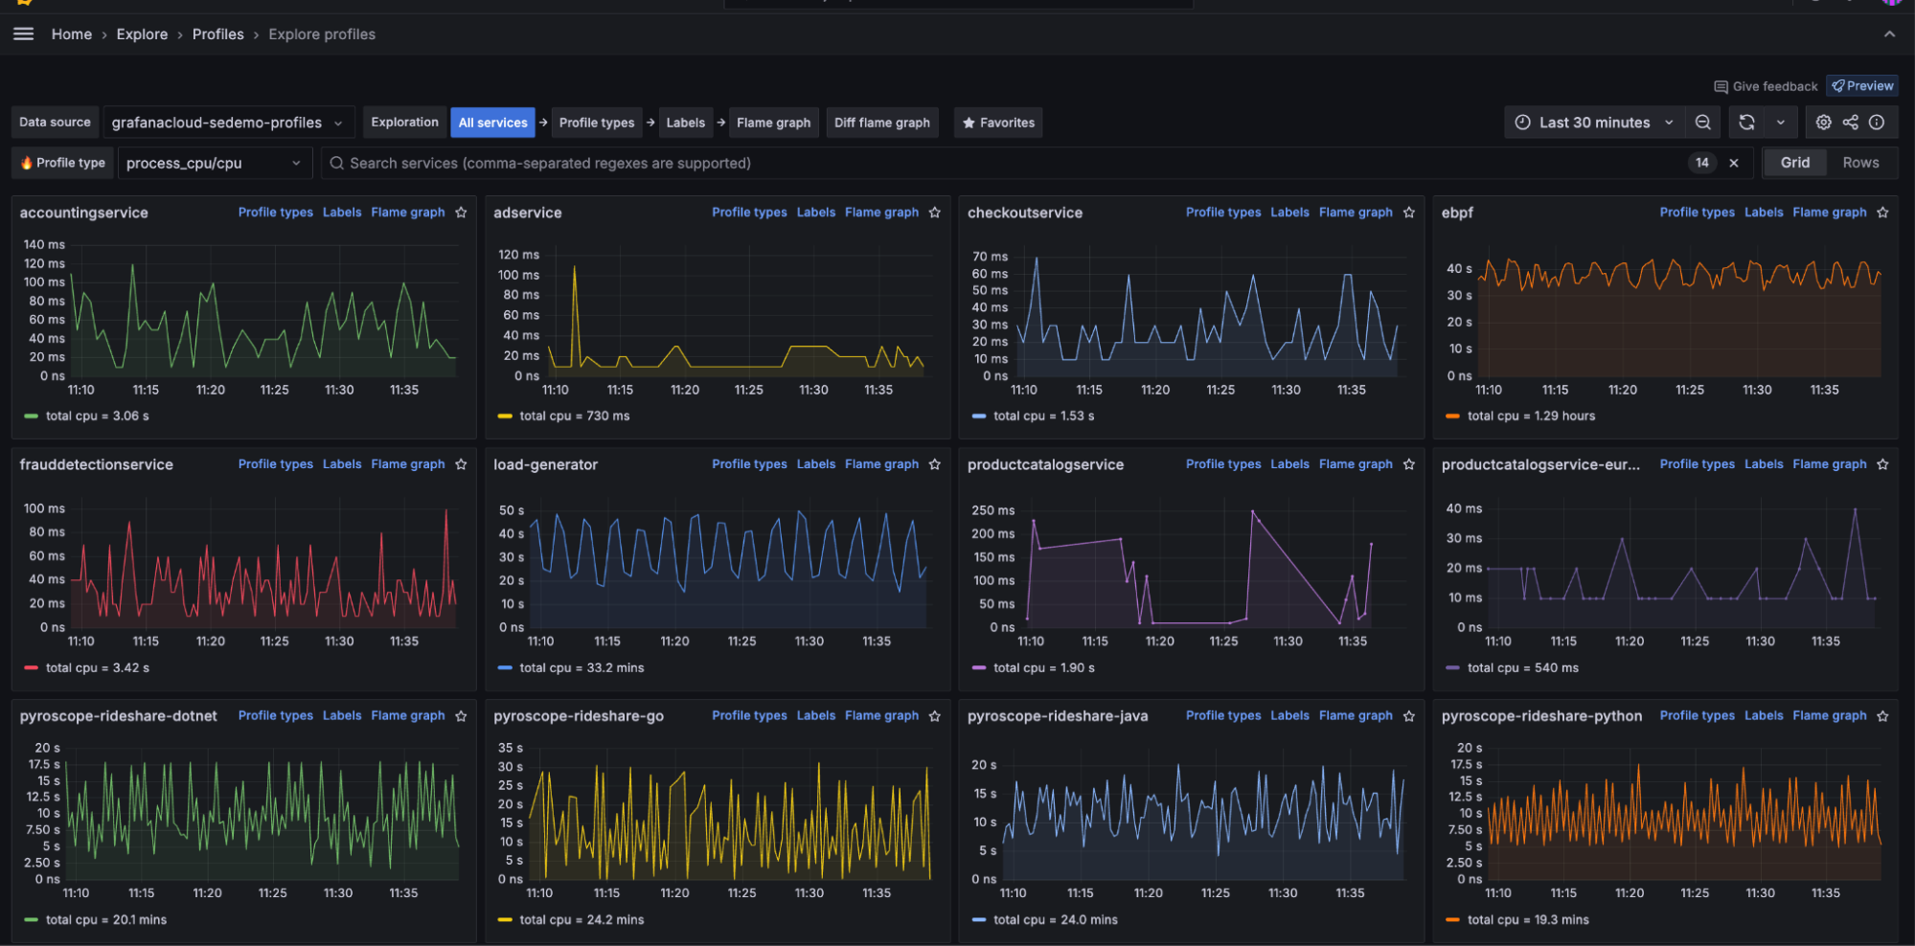Open the Favorites tab
Screen dimensions: 1915x946
pos(997,122)
